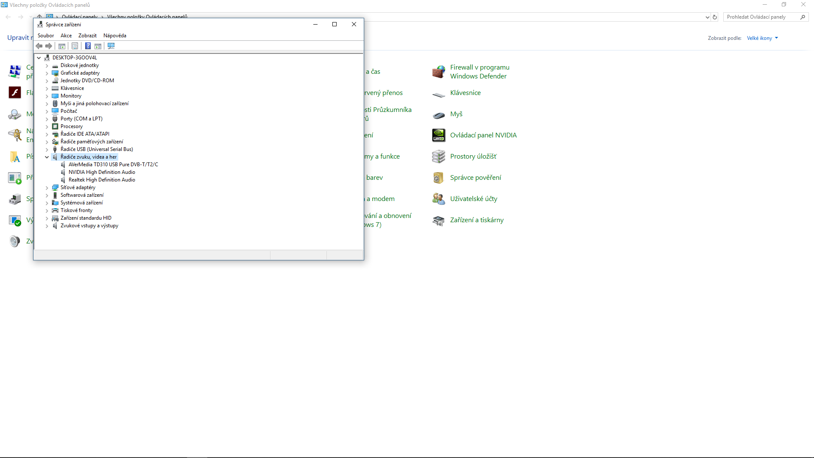Image resolution: width=814 pixels, height=458 pixels.
Task: Open Zařízení a tiskárny link
Action: point(477,220)
